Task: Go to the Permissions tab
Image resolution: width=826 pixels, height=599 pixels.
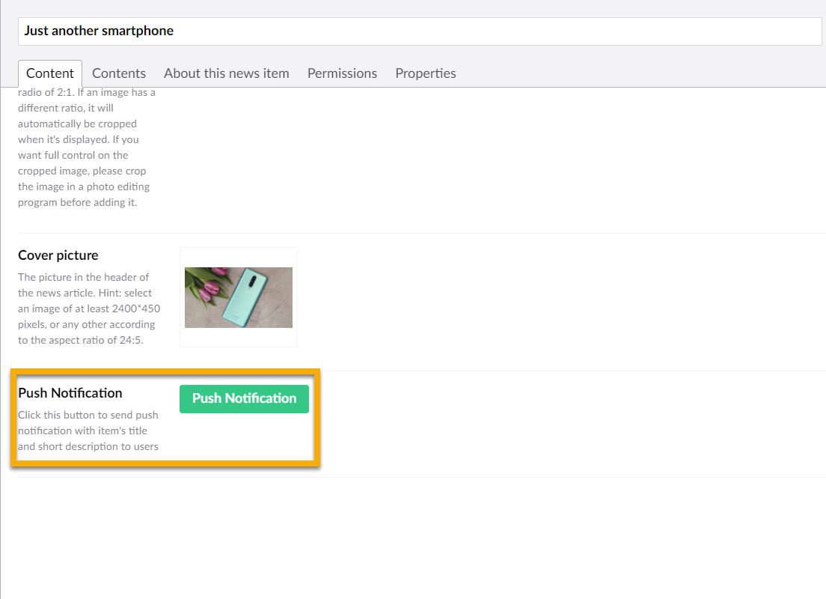Action: tap(343, 73)
